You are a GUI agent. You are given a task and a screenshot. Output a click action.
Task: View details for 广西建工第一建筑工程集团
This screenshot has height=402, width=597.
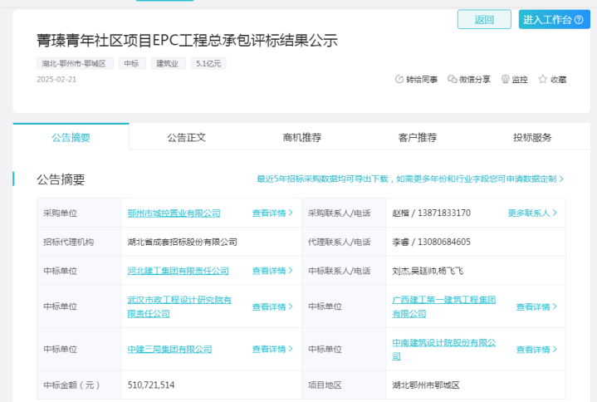[x=536, y=306]
